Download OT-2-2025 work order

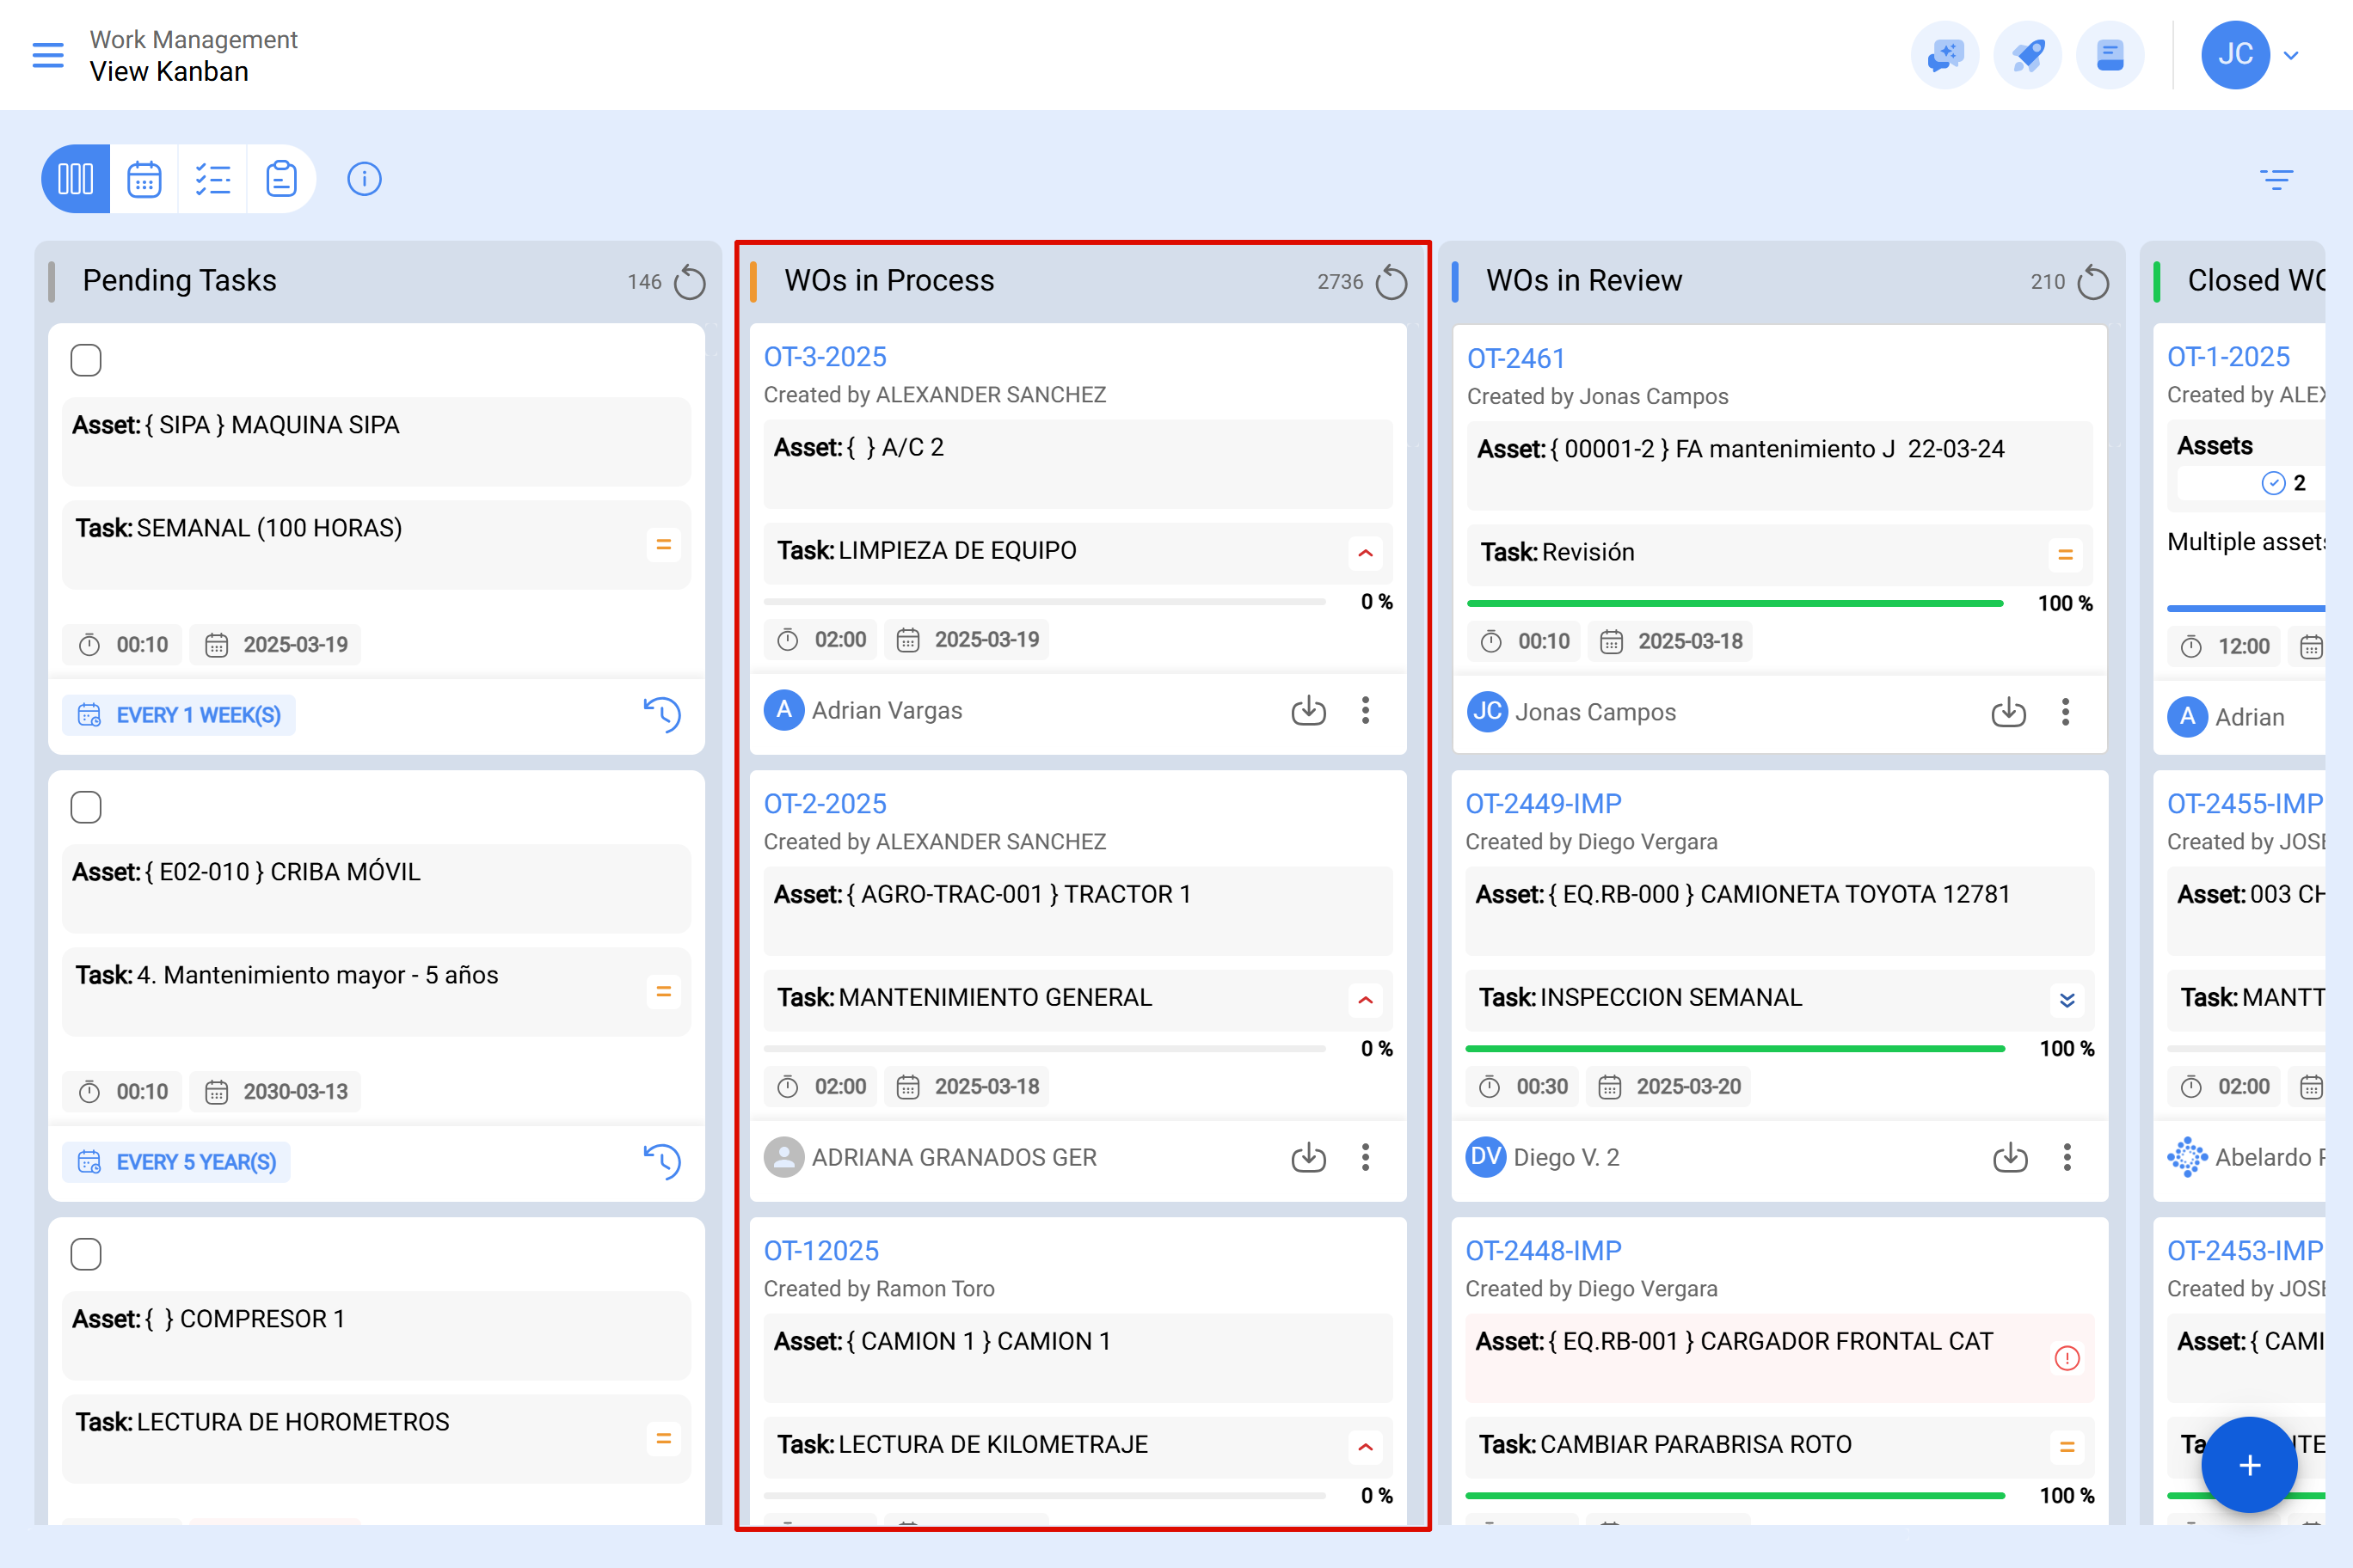coord(1309,1157)
